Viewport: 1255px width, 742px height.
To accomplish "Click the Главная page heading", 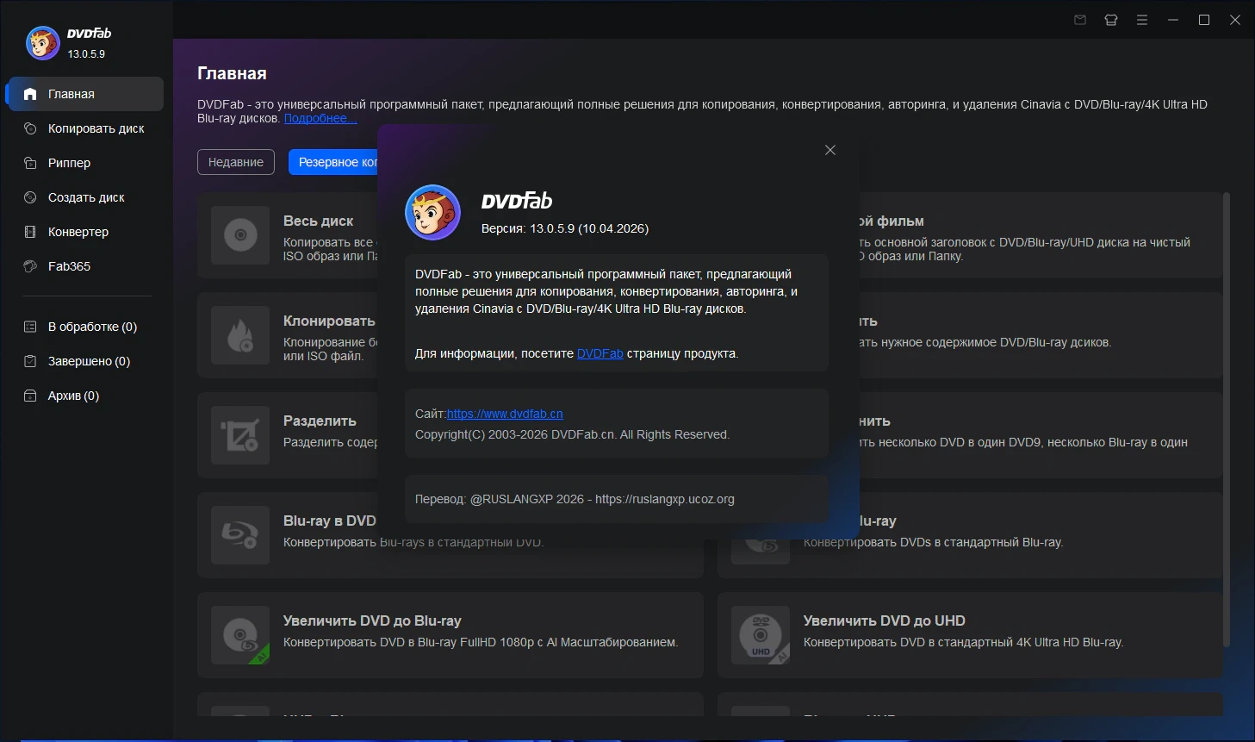I will click(232, 73).
